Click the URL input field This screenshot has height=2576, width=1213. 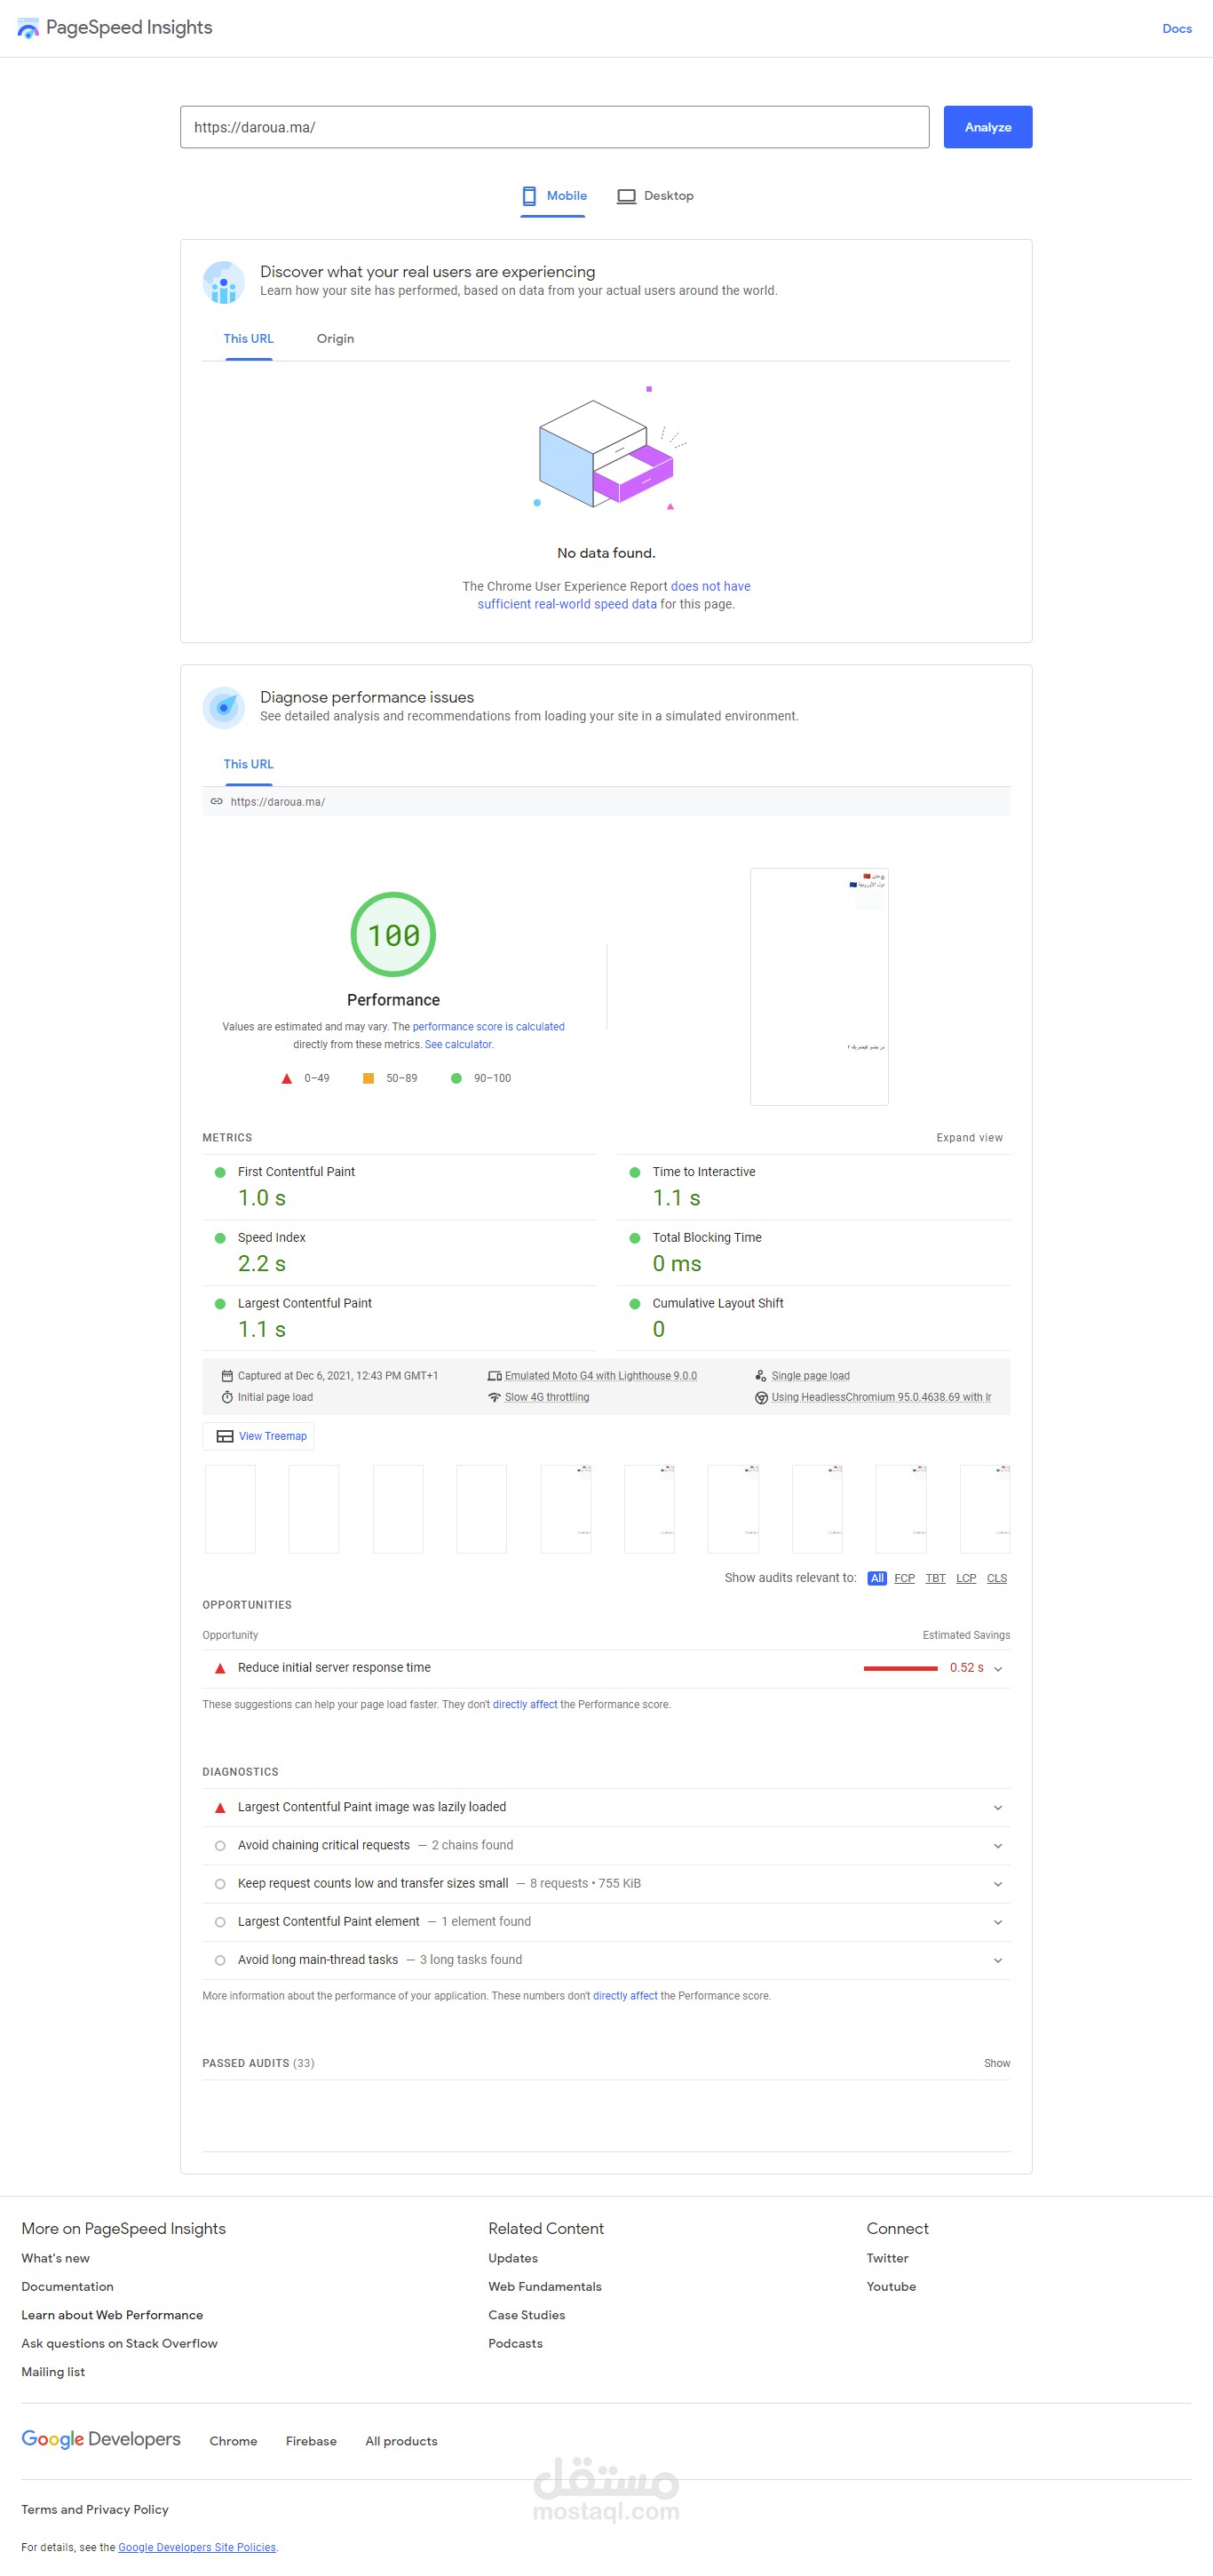[554, 127]
